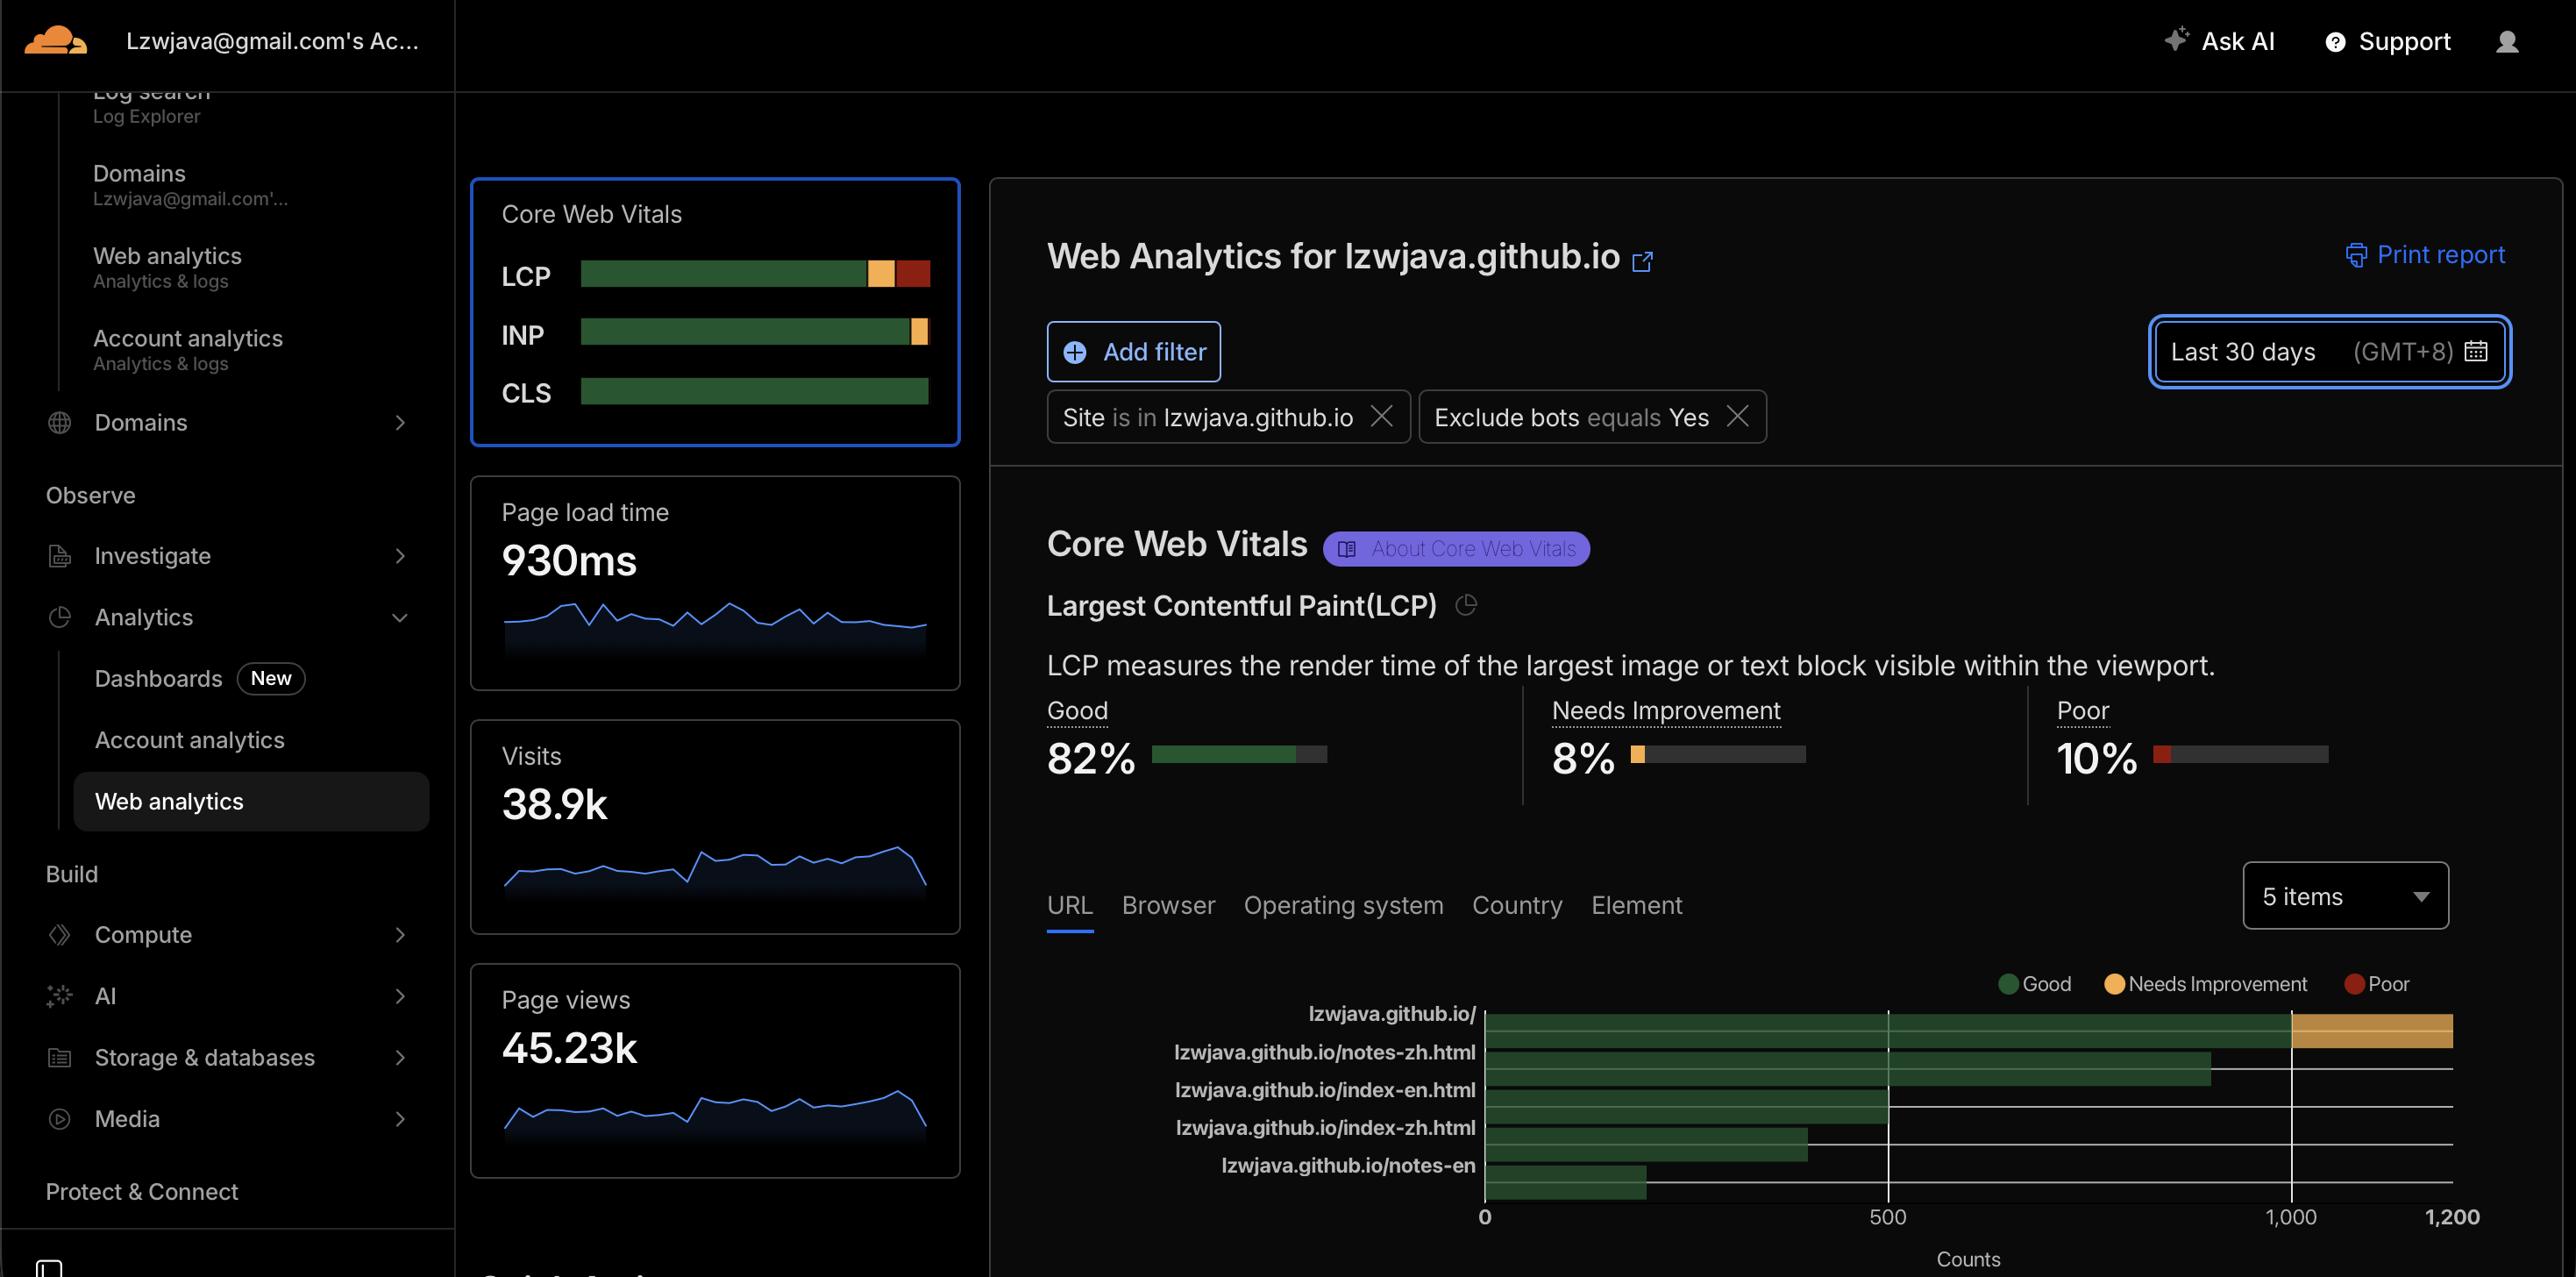Open About Core Web Vitals badge
The width and height of the screenshot is (2576, 1277).
coord(1455,549)
